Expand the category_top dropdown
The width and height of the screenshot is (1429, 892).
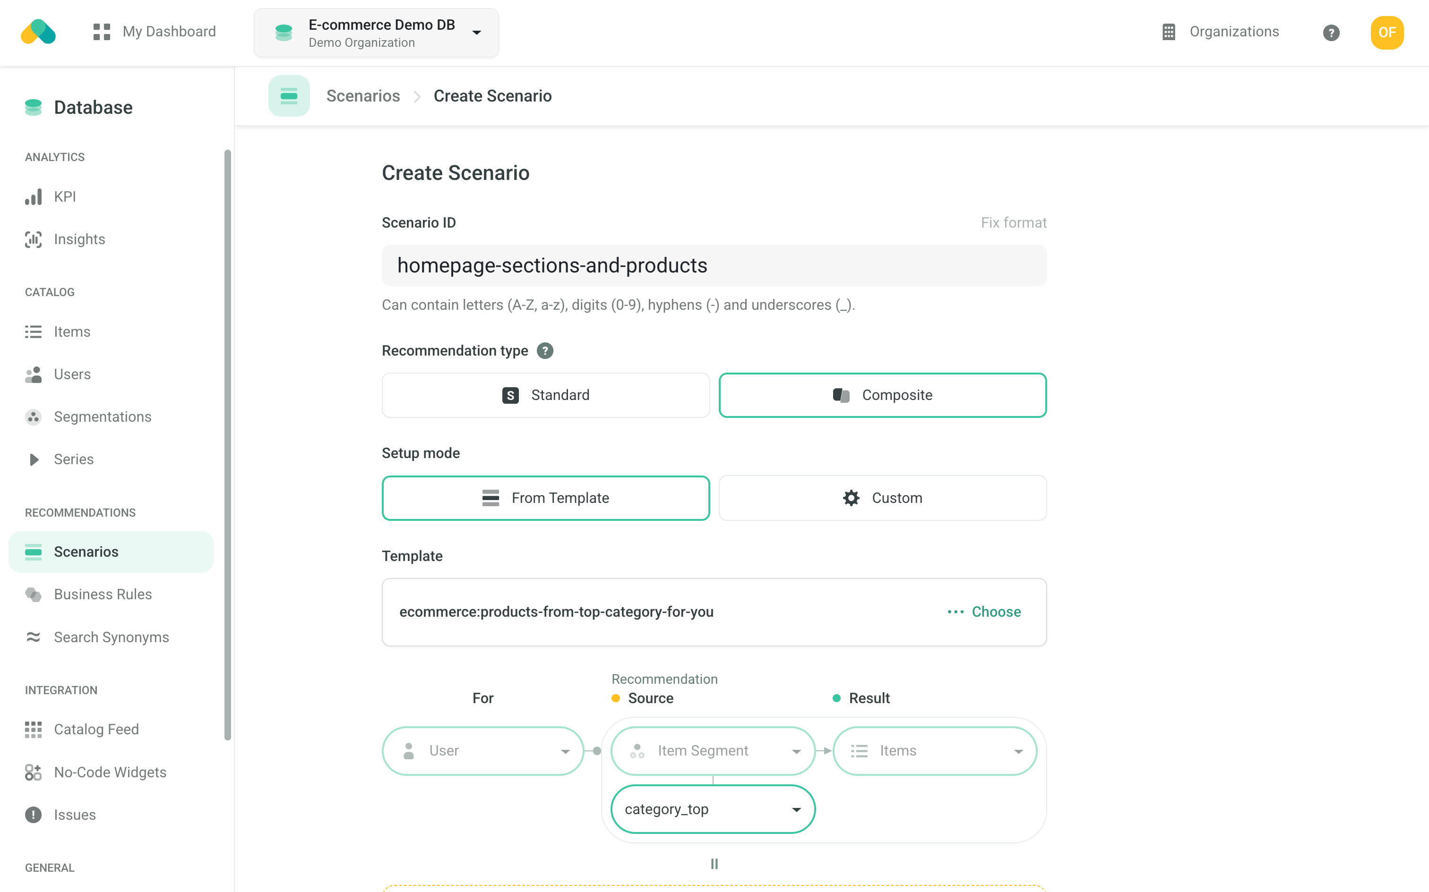click(713, 809)
